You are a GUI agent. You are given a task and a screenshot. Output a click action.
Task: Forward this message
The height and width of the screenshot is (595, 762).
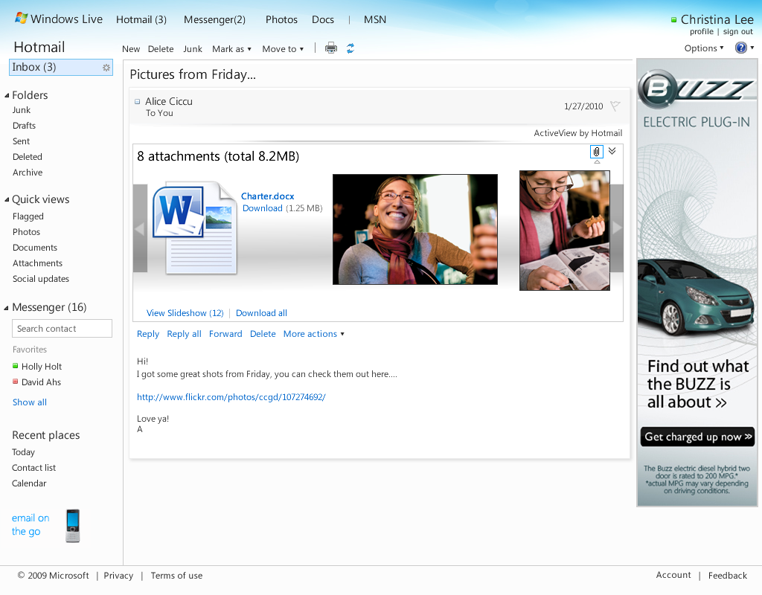(225, 334)
